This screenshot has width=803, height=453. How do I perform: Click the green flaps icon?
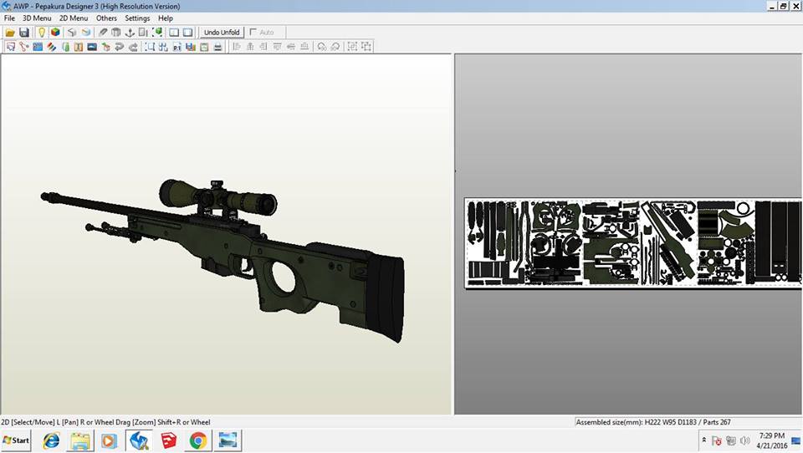coord(65,47)
